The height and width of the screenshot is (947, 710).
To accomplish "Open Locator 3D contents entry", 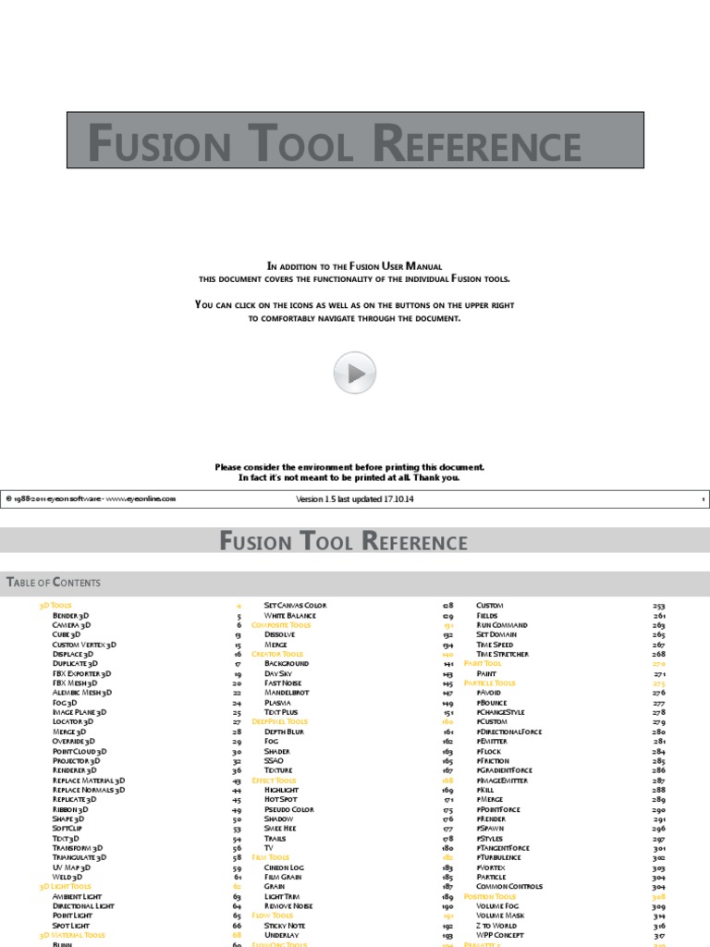I will 72,721.
